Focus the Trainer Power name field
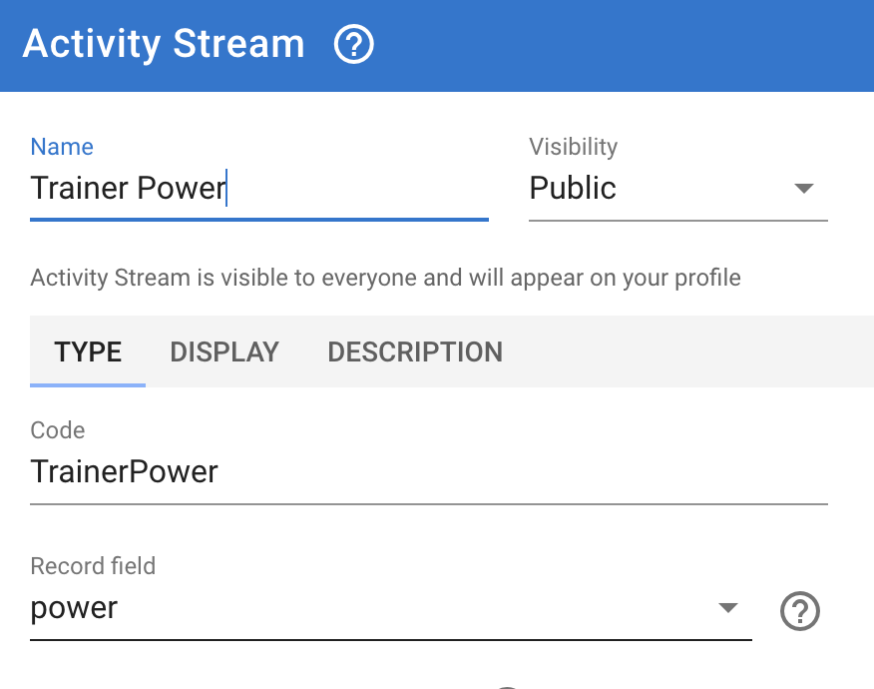The image size is (874, 689). [x=257, y=189]
